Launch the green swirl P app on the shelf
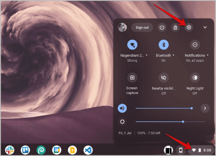This screenshot has width=216, height=156. coord(41,150)
